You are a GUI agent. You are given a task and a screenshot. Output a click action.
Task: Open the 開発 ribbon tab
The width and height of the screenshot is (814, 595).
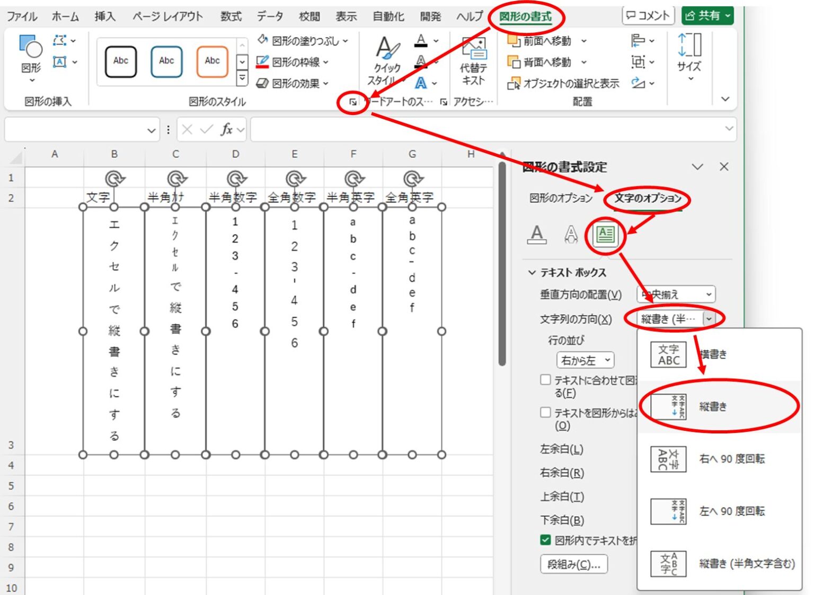point(430,16)
